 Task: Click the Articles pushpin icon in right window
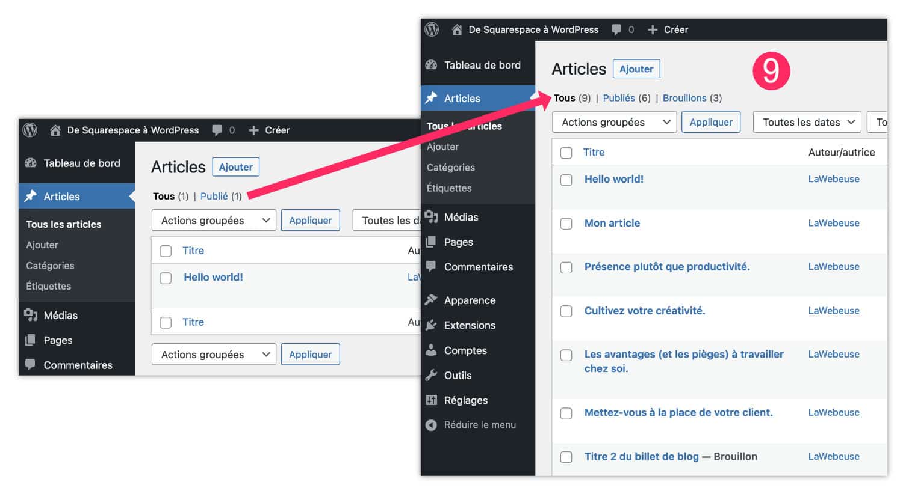(432, 98)
